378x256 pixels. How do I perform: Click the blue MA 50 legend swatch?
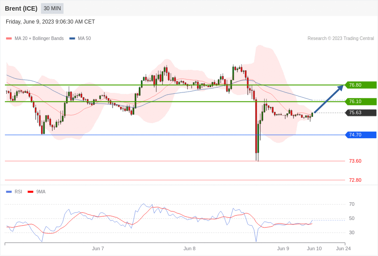pos(72,39)
